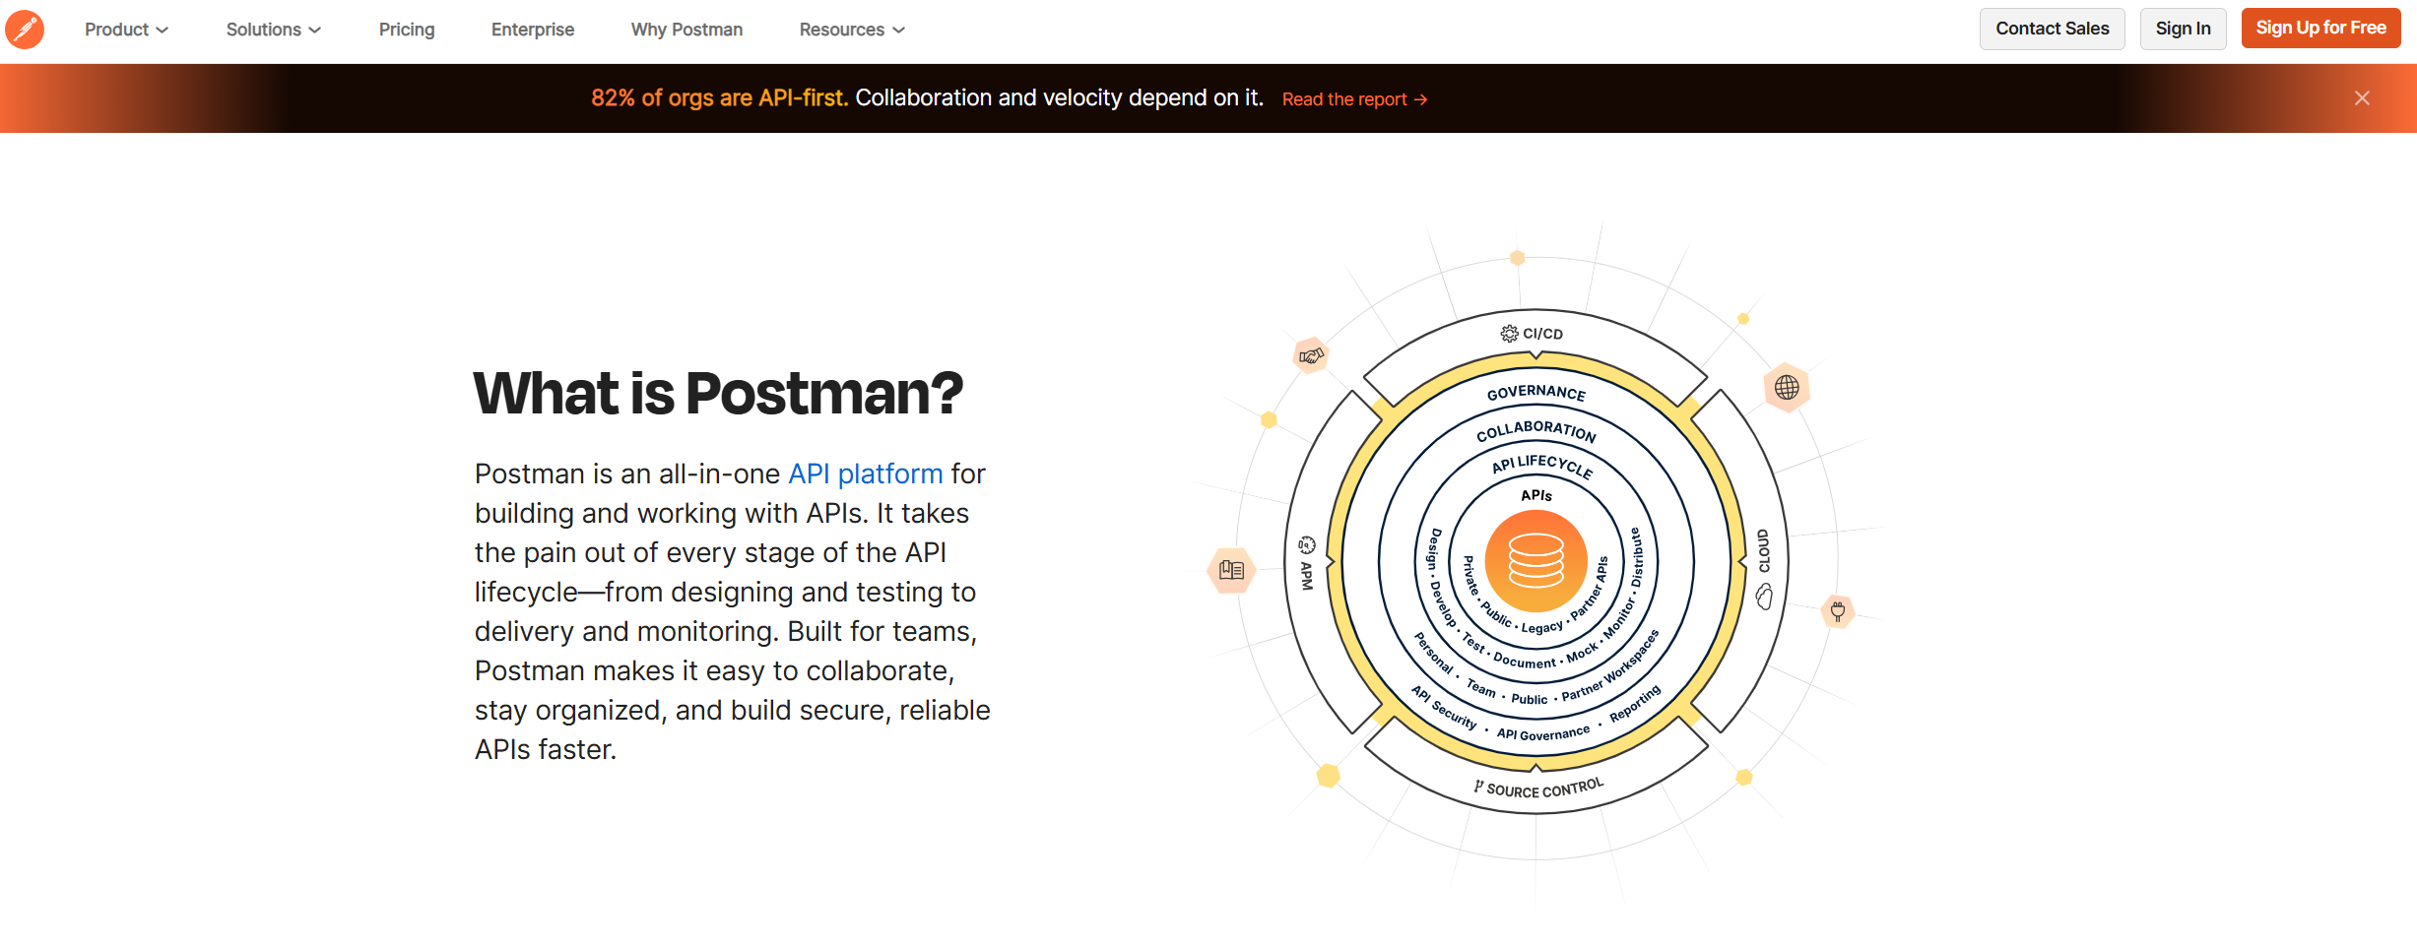The height and width of the screenshot is (948, 2417).
Task: Click the gauge icon beside APM label
Action: [1307, 544]
